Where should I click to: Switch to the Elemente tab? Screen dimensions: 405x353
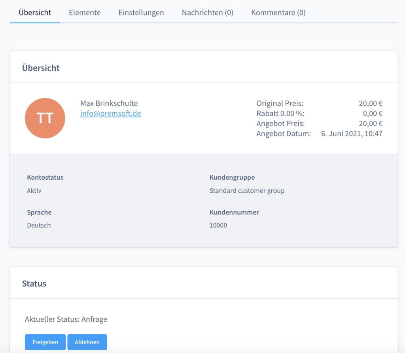(85, 13)
